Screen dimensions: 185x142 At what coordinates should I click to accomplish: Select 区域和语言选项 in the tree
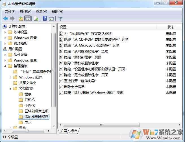(36, 111)
